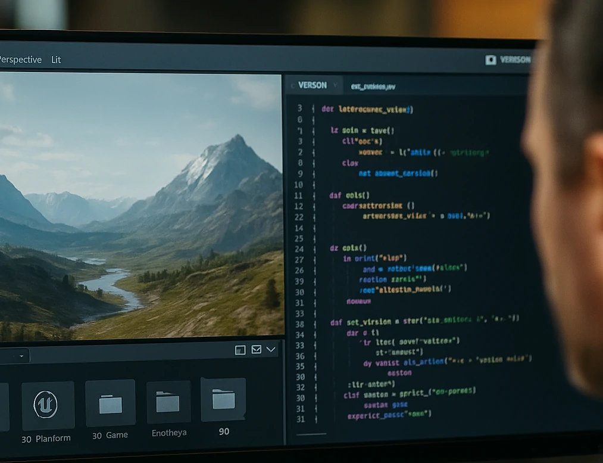The image size is (603, 463).
Task: Switch to the ext_cutkson file tab
Action: (x=373, y=86)
